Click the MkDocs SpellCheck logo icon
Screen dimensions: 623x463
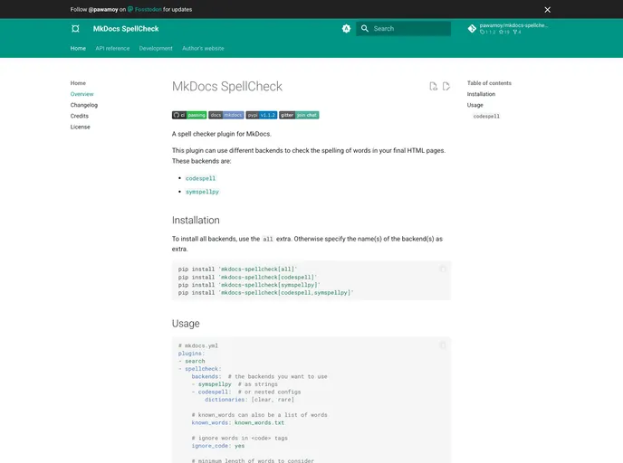pos(75,29)
